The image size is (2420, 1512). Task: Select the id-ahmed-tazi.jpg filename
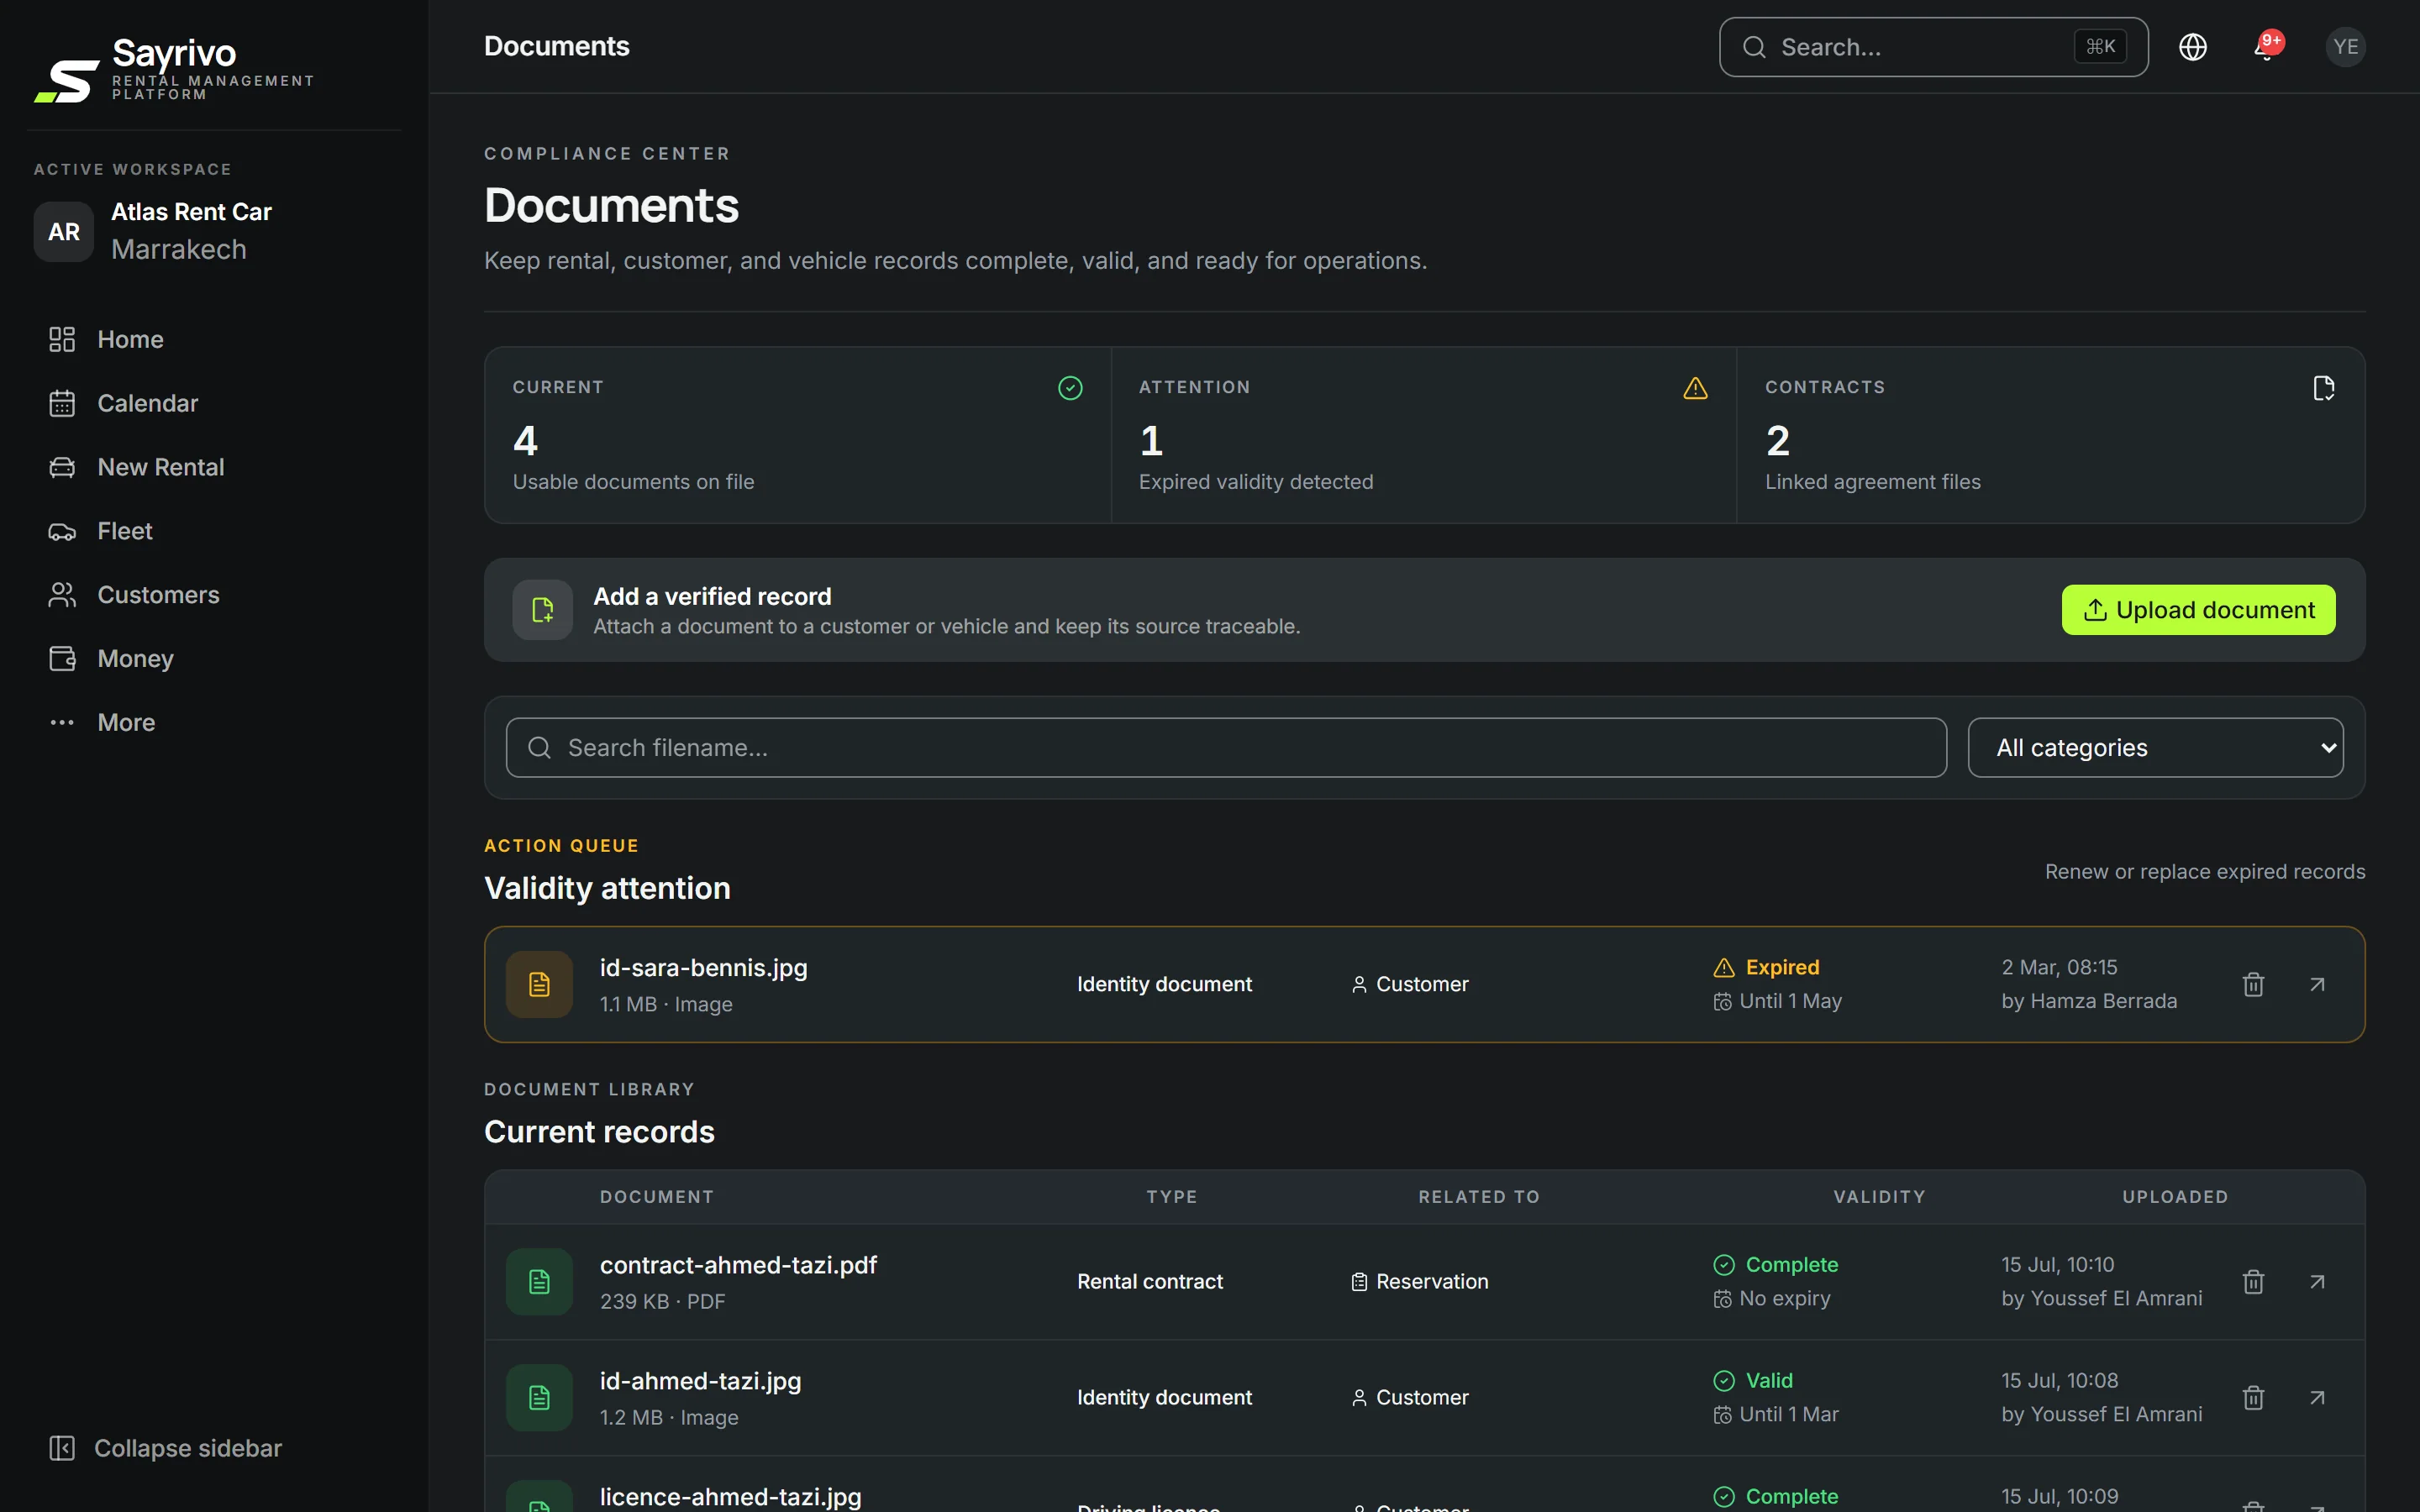click(x=700, y=1381)
